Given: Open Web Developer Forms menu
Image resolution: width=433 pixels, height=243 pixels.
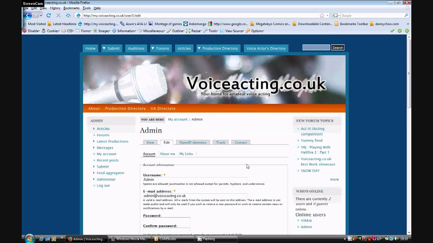Looking at the screenshot, I should [x=84, y=31].
